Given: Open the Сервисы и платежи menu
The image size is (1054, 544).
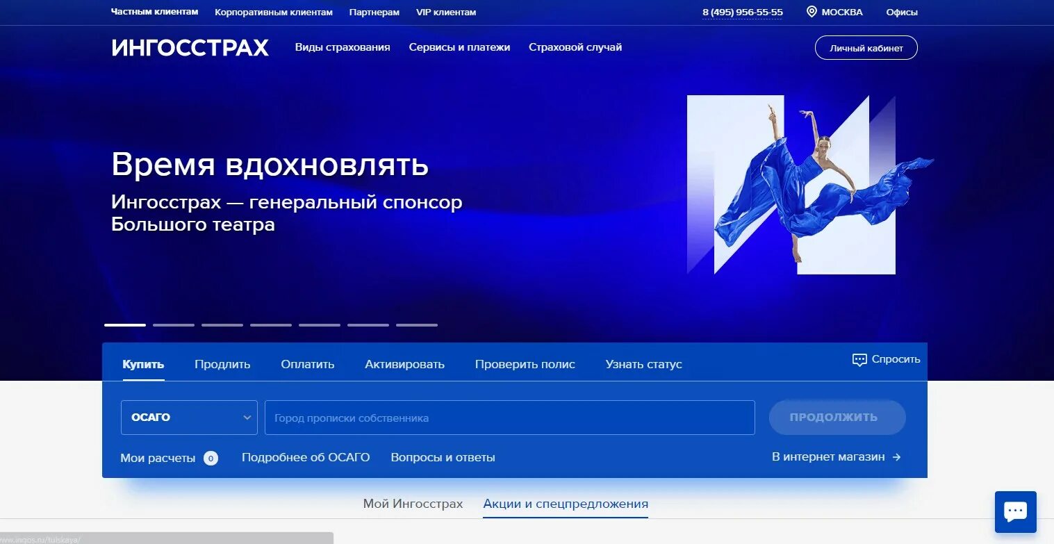Looking at the screenshot, I should coord(459,47).
